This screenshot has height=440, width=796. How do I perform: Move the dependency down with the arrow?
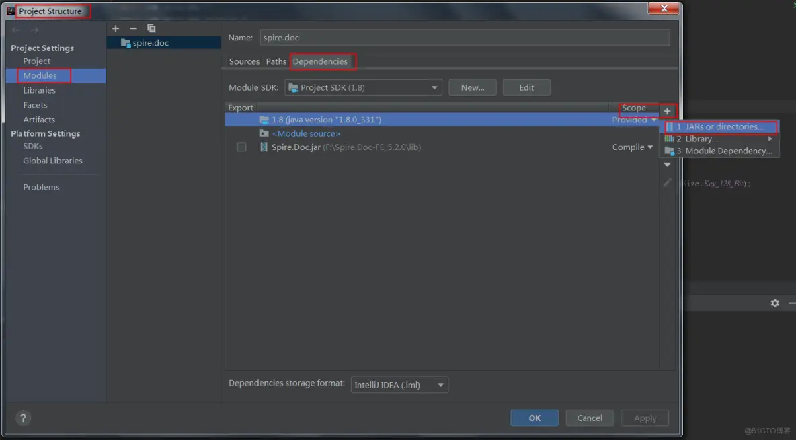click(x=667, y=165)
